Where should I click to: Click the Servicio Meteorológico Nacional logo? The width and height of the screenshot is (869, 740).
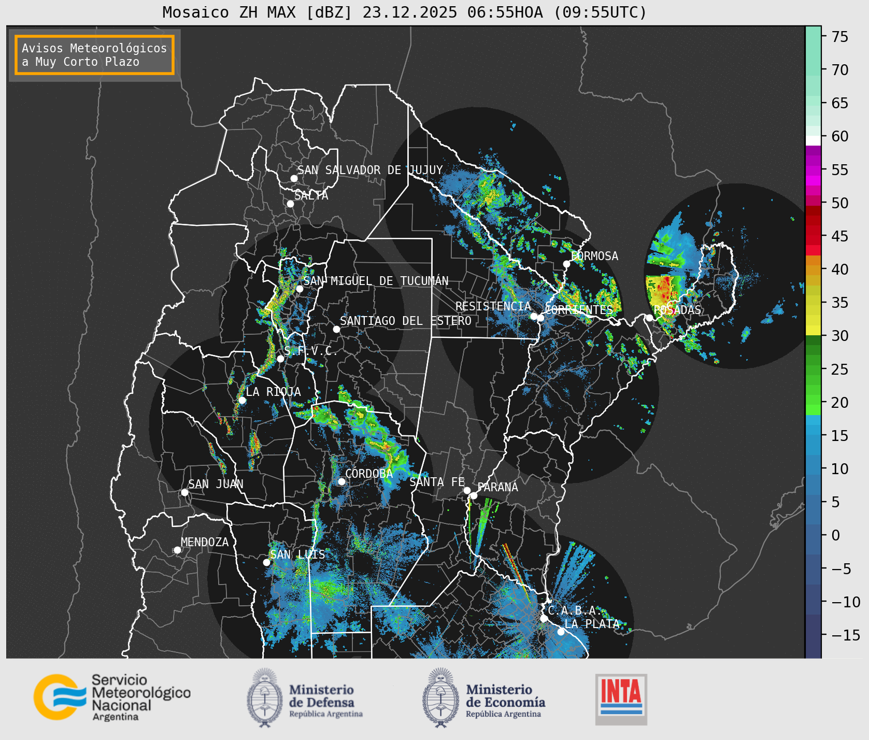112,697
